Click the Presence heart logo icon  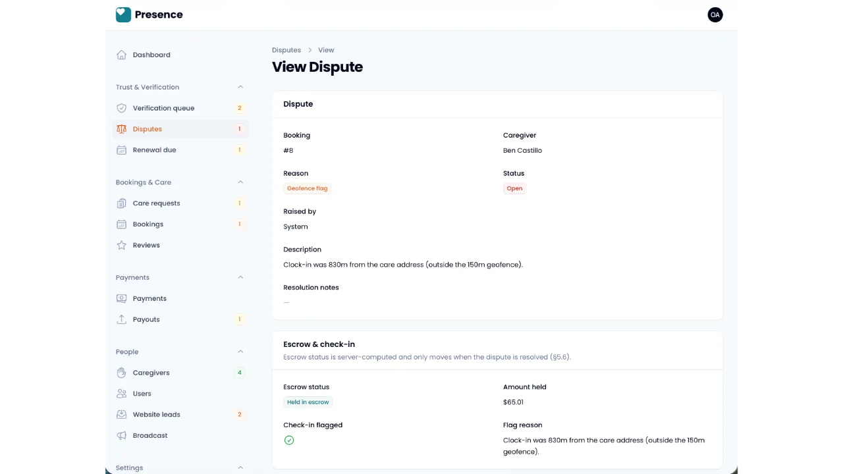tap(123, 14)
